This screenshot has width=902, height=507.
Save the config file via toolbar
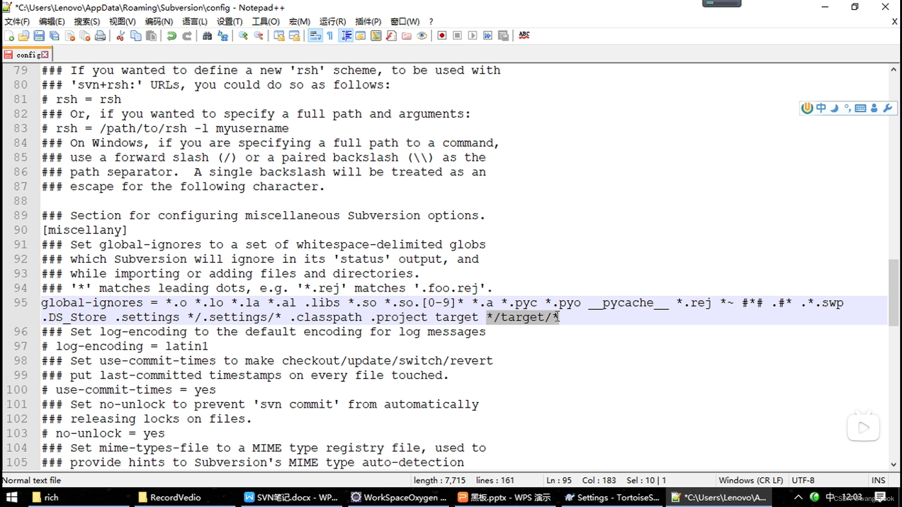(39, 36)
